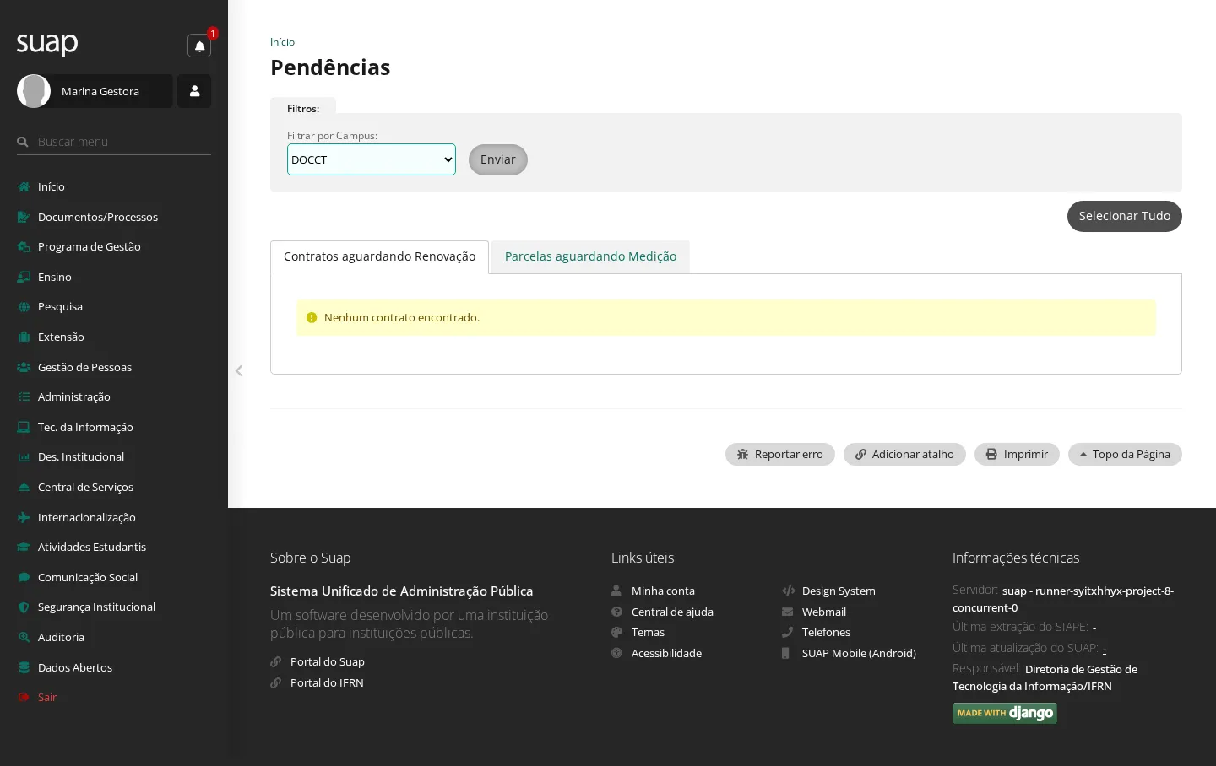Open Documentos/Processos sidebar menu
Image resolution: width=1216 pixels, height=766 pixels.
114,217
